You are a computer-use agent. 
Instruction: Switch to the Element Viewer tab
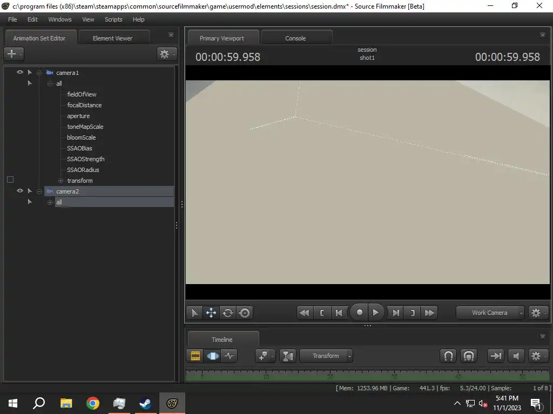[112, 38]
